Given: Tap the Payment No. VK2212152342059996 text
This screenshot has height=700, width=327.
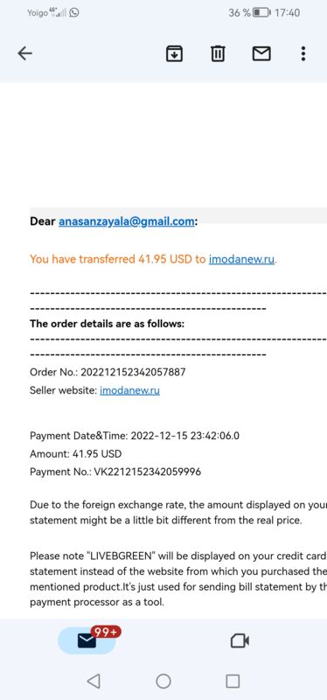Looking at the screenshot, I should [115, 472].
